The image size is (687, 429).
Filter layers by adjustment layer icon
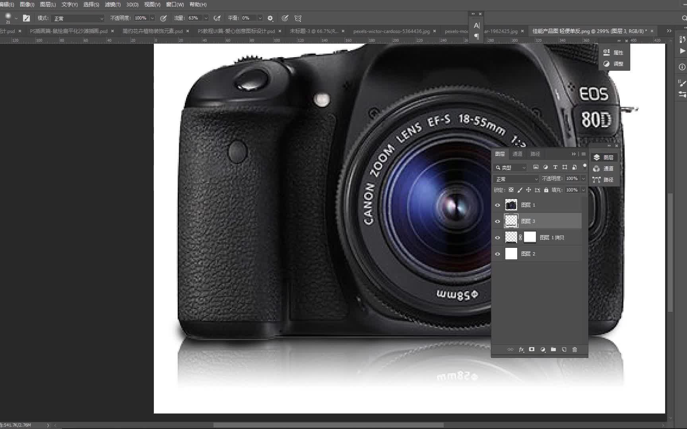545,167
